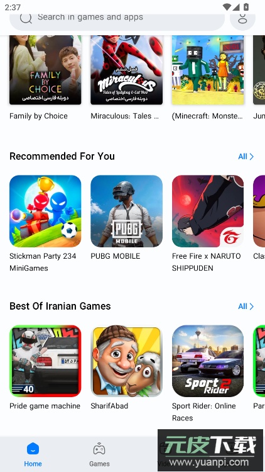Tap the PUBG MOBILE title text
The image size is (265, 472).
116,256
